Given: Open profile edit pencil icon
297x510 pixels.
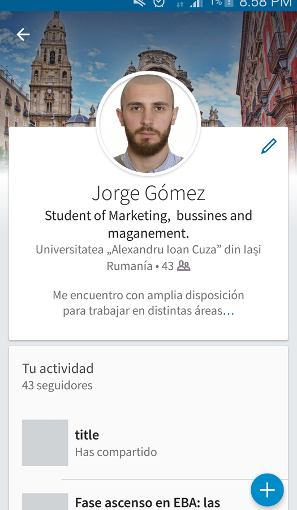Looking at the screenshot, I should [269, 146].
